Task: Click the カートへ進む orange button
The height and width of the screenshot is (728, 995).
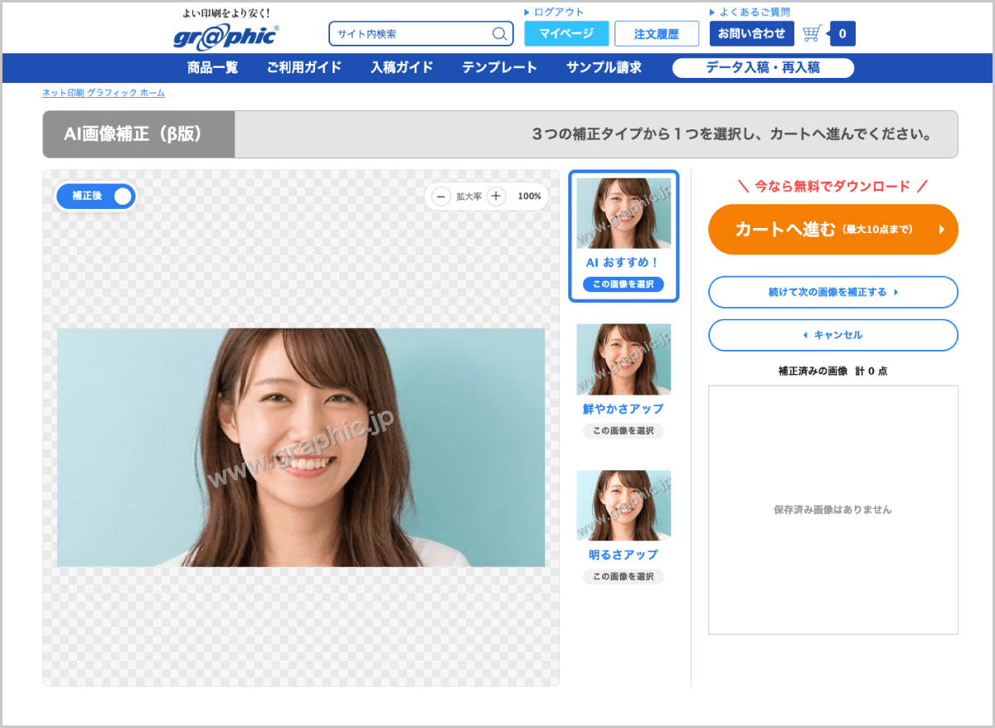Action: [x=833, y=230]
